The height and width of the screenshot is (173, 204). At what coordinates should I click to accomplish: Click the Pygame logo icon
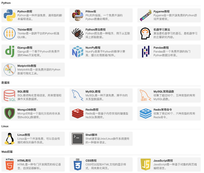coord(146,15)
